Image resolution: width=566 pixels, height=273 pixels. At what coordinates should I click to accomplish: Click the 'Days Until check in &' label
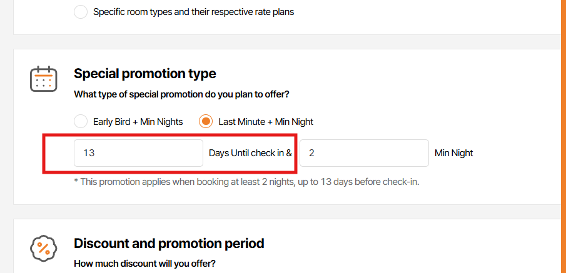coord(250,153)
